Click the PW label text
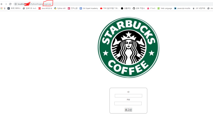Viewport: 213px width, 125px height. [128, 99]
